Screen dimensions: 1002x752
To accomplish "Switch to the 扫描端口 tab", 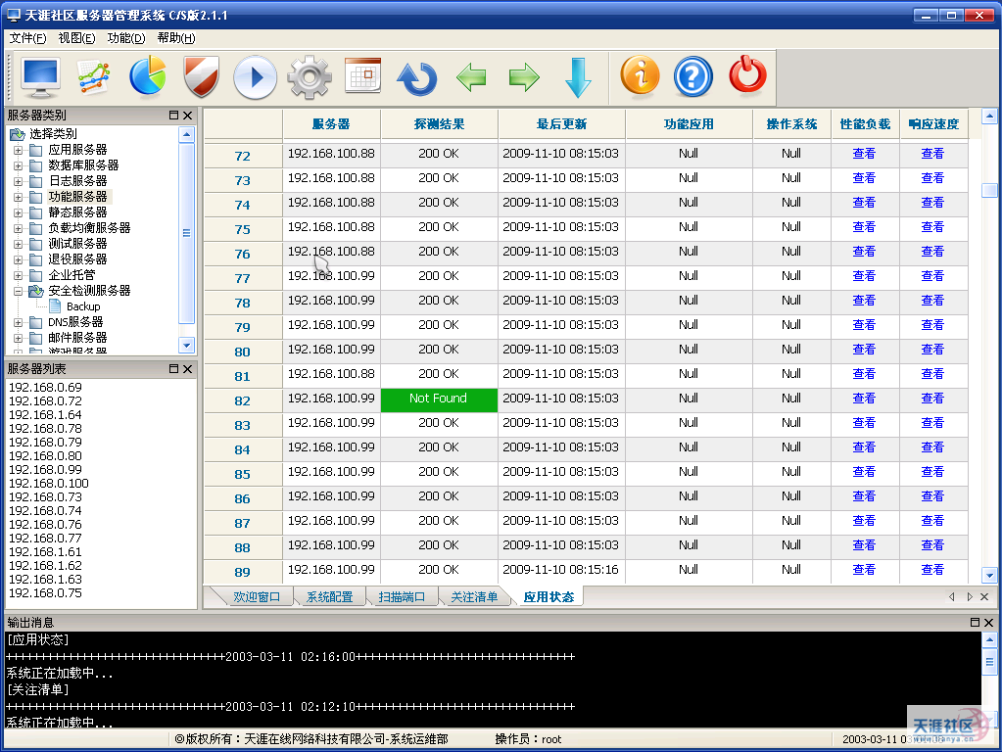I will click(x=402, y=596).
